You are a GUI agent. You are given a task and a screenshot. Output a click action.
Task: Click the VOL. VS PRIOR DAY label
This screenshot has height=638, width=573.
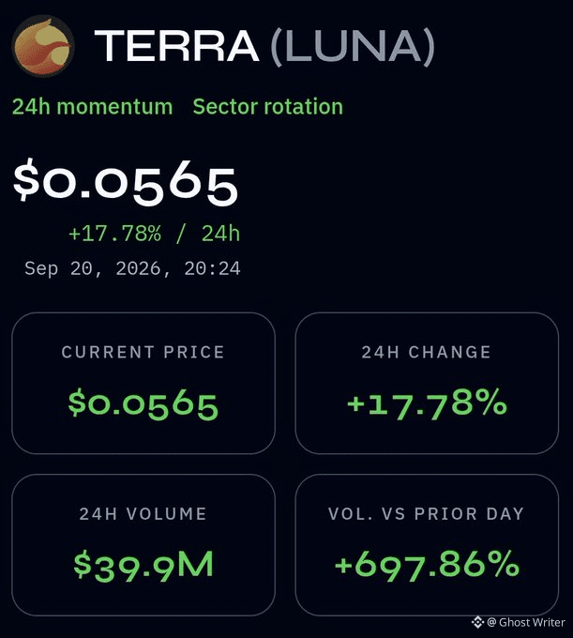coord(426,514)
